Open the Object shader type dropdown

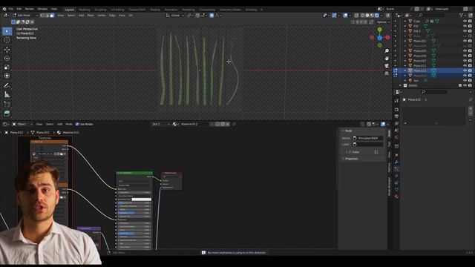pos(22,124)
